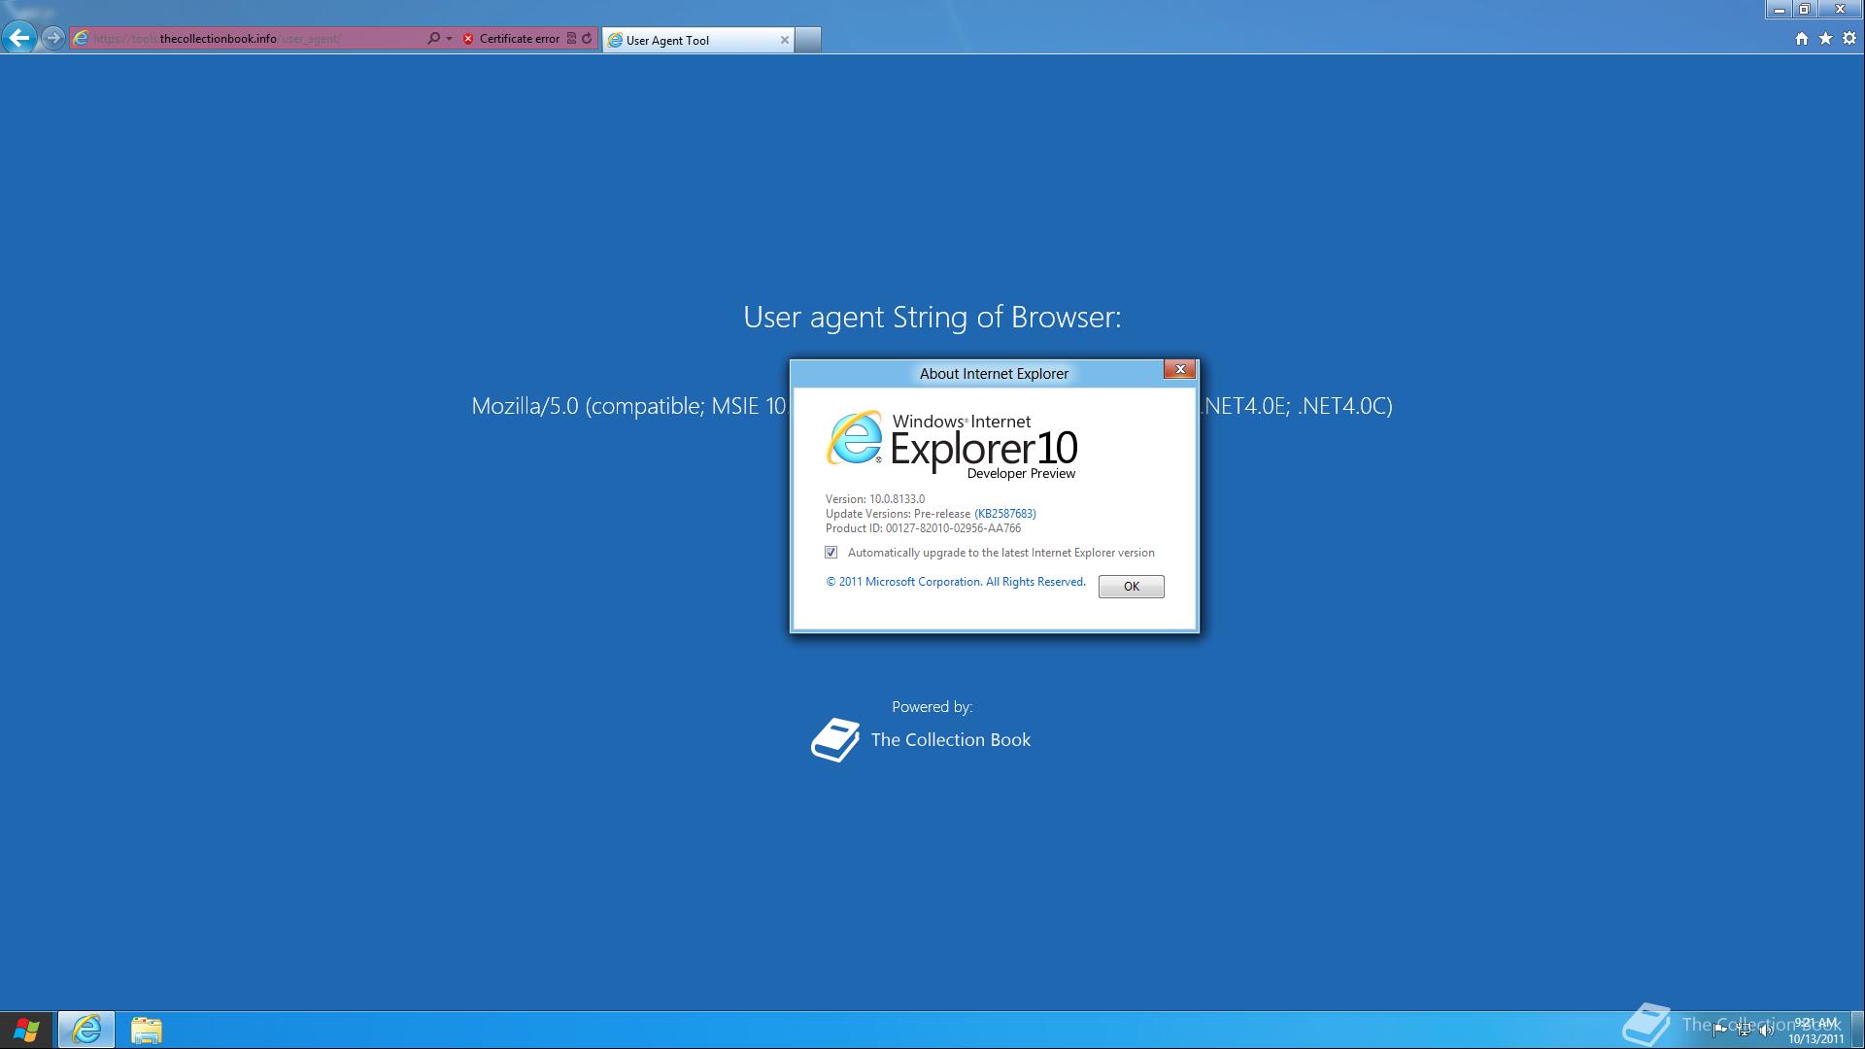Minimize the Internet Explorer window
Image resolution: width=1865 pixels, height=1049 pixels.
[1780, 9]
